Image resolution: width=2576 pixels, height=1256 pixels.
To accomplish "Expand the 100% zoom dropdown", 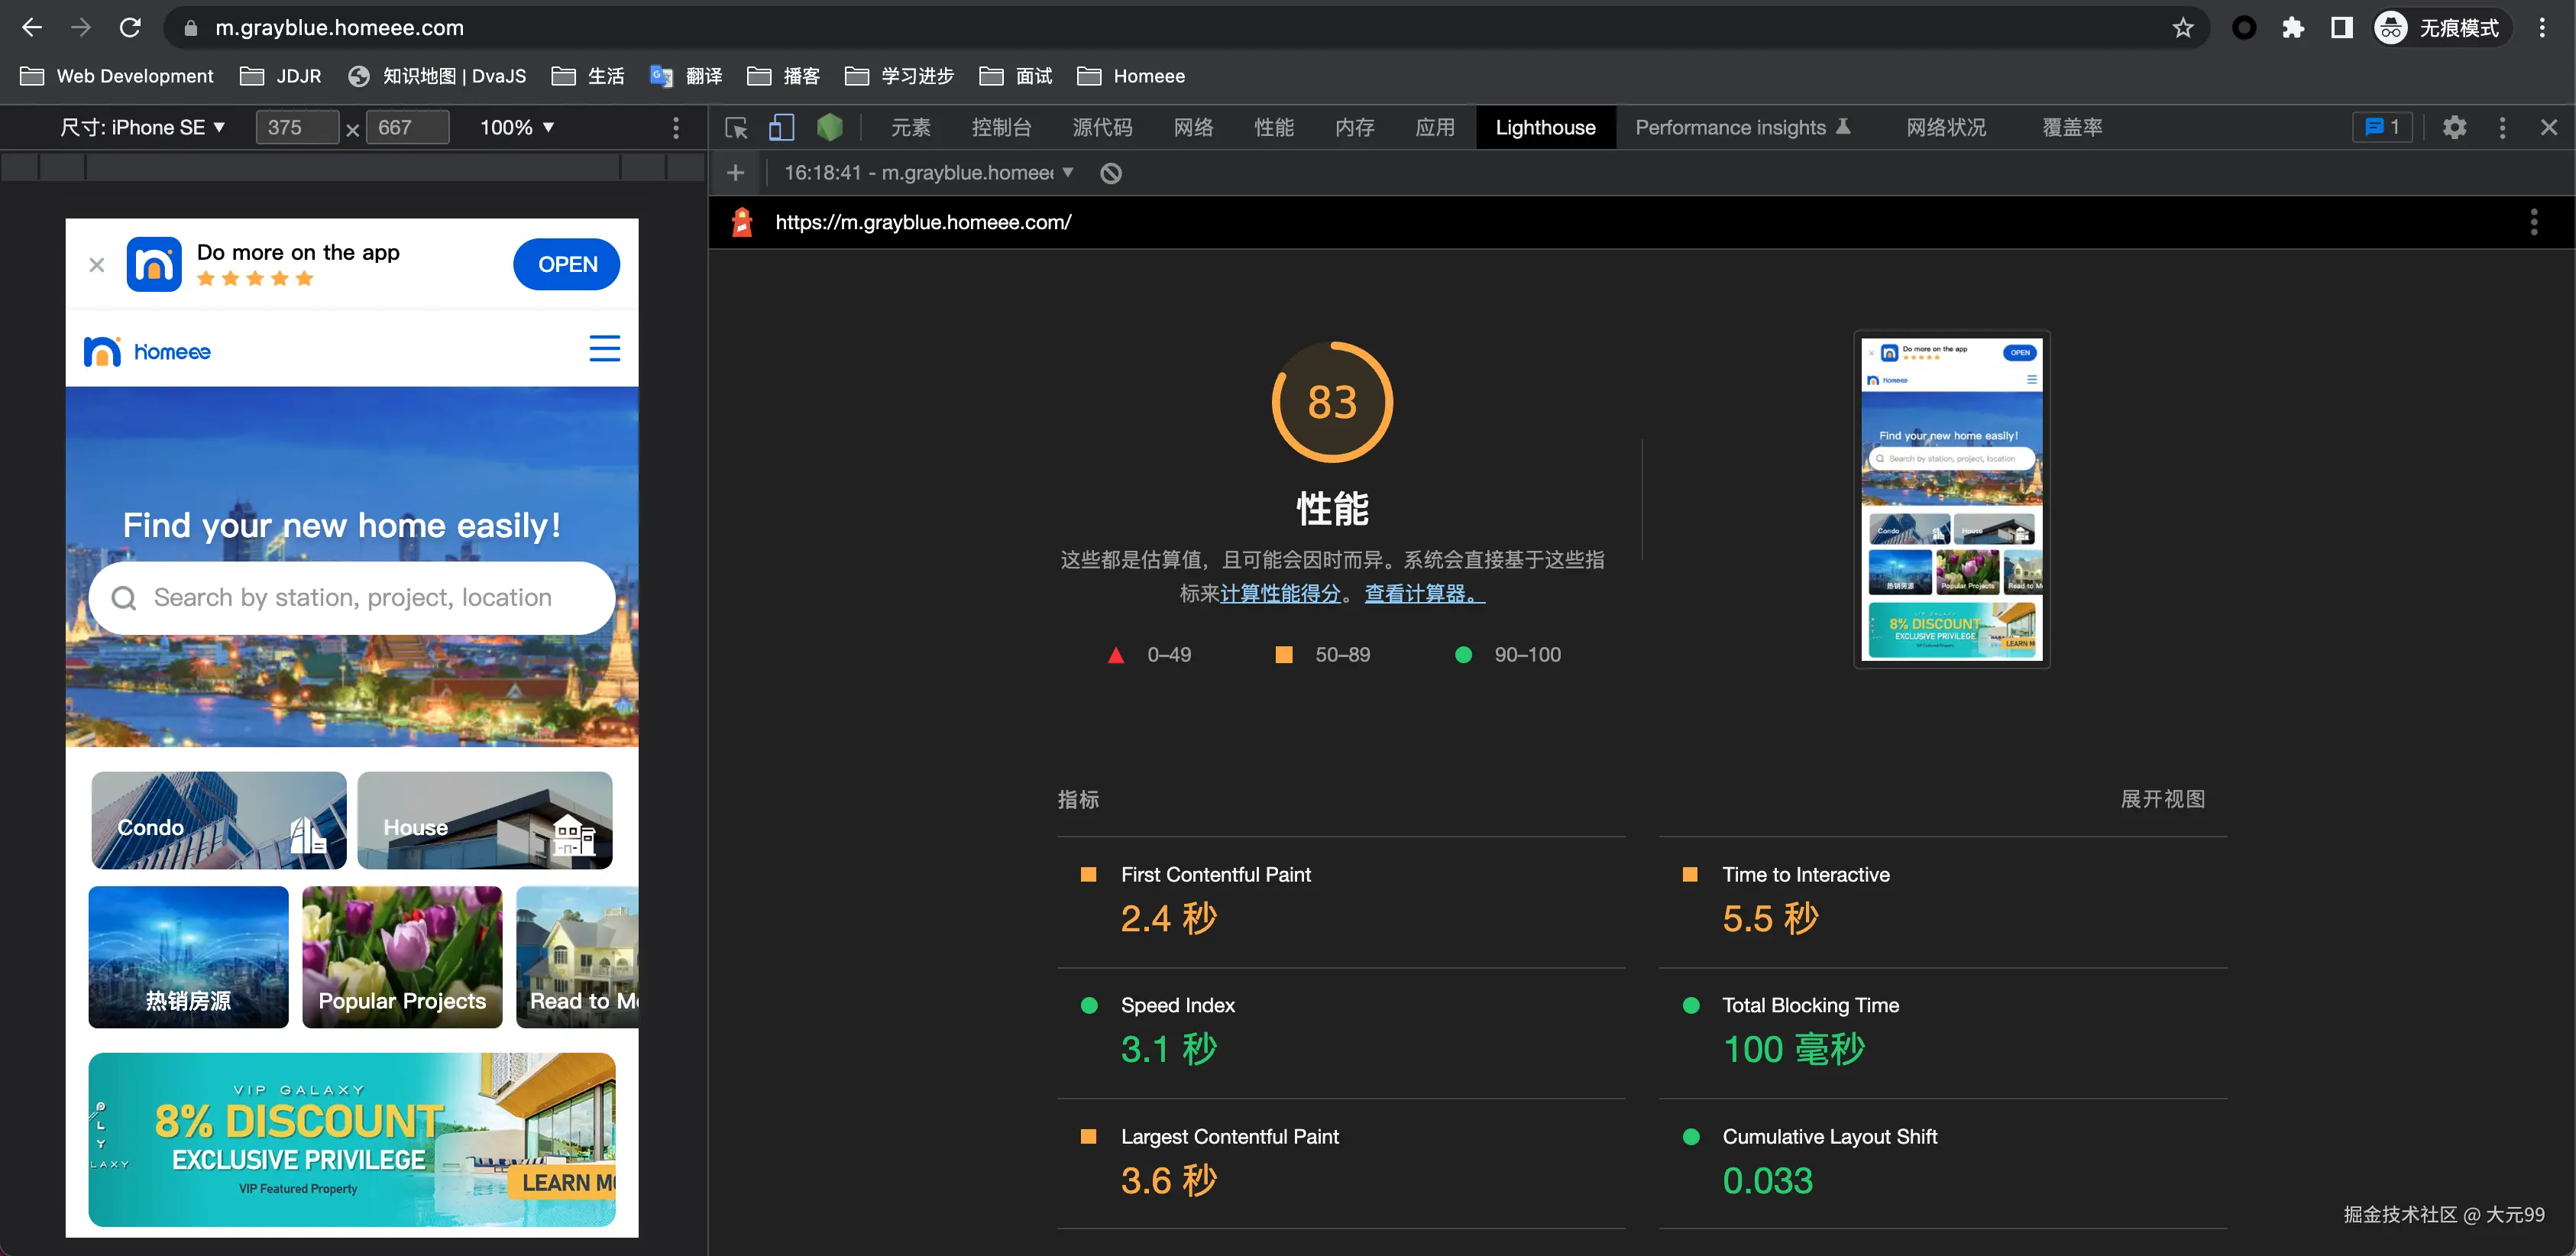I will (516, 128).
